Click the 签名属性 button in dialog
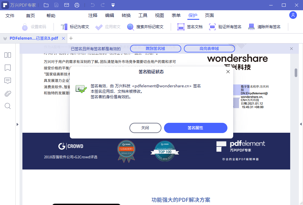This screenshot has width=303, height=205. coord(196,128)
